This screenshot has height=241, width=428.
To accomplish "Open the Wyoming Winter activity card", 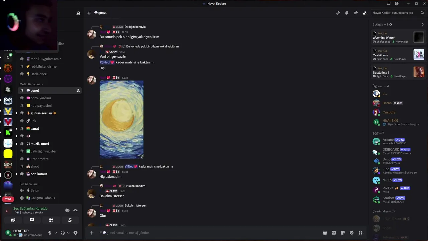I will point(399,37).
